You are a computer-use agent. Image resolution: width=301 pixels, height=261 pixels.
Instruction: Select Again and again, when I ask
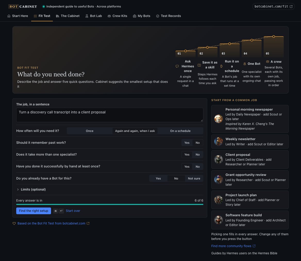click(x=135, y=131)
